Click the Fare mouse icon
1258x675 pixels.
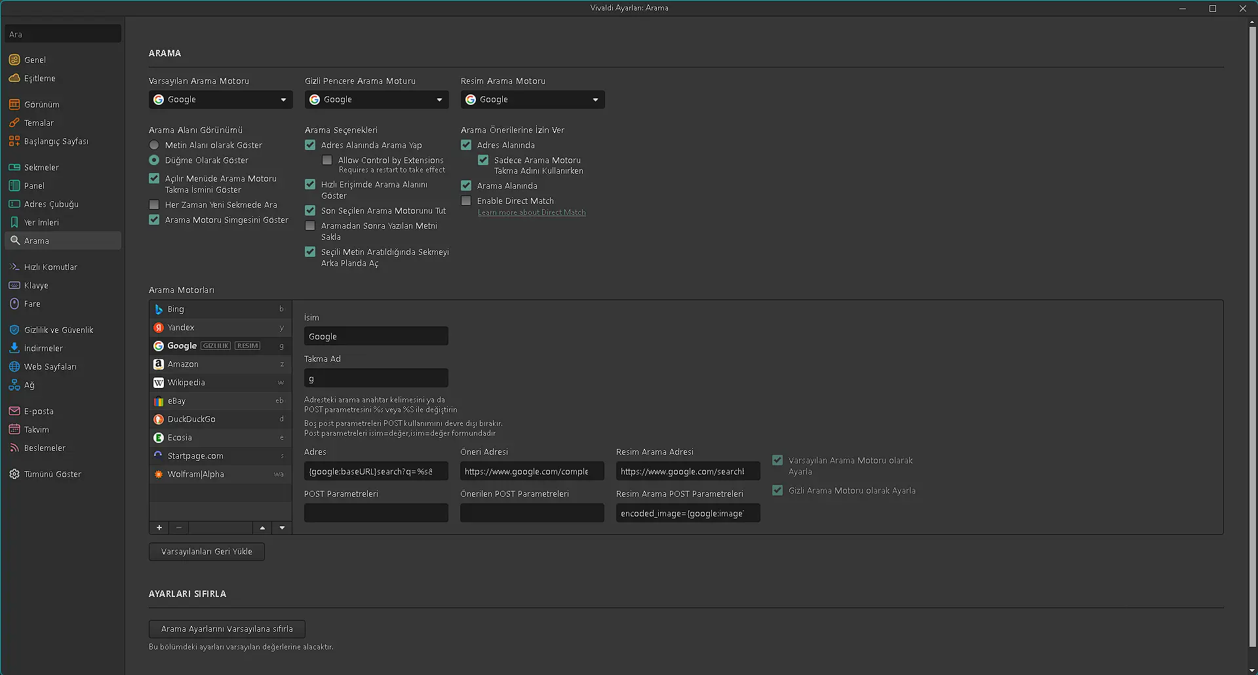(x=14, y=303)
